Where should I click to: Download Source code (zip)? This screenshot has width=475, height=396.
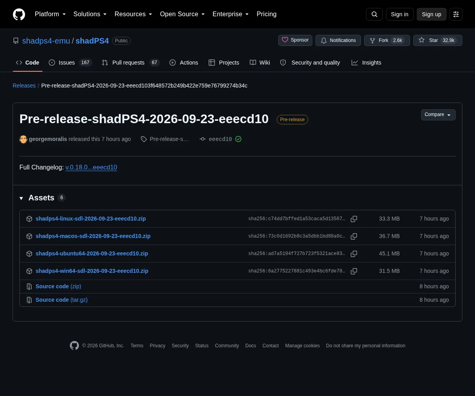(x=58, y=286)
